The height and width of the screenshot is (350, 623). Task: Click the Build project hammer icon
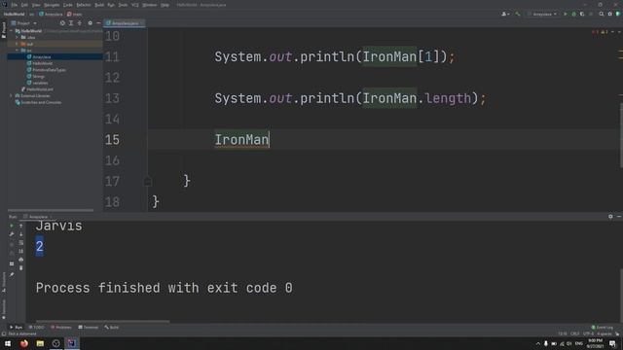click(517, 14)
